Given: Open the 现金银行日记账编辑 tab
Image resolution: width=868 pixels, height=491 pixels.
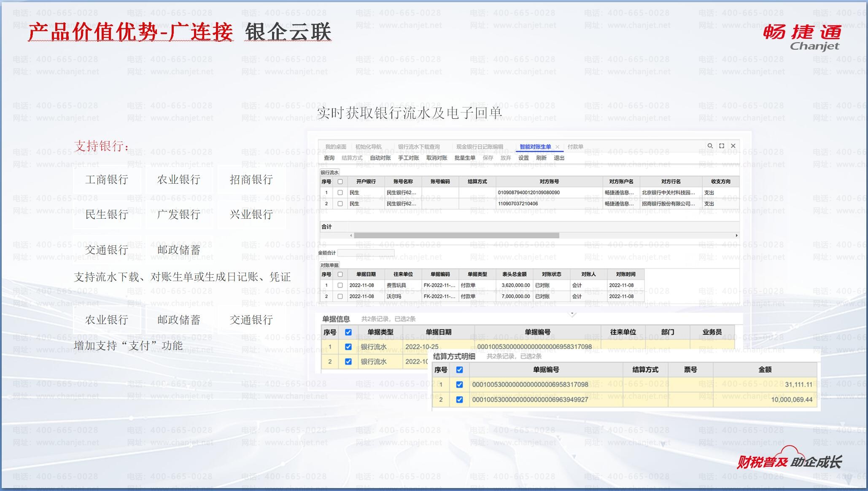Looking at the screenshot, I should coord(480,147).
